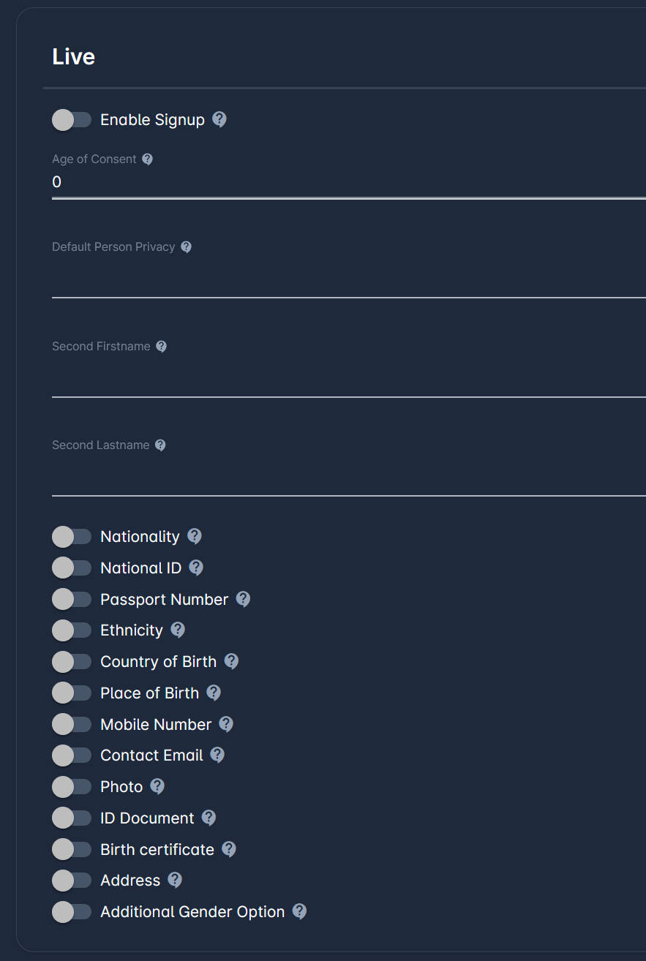Click the Age of Consent help icon

tap(147, 159)
